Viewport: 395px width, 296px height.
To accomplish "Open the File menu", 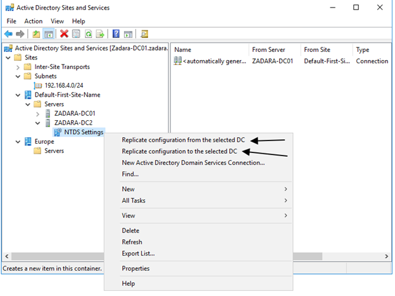I will tap(11, 21).
